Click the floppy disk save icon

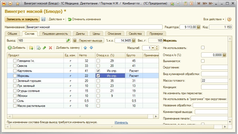point(43,19)
